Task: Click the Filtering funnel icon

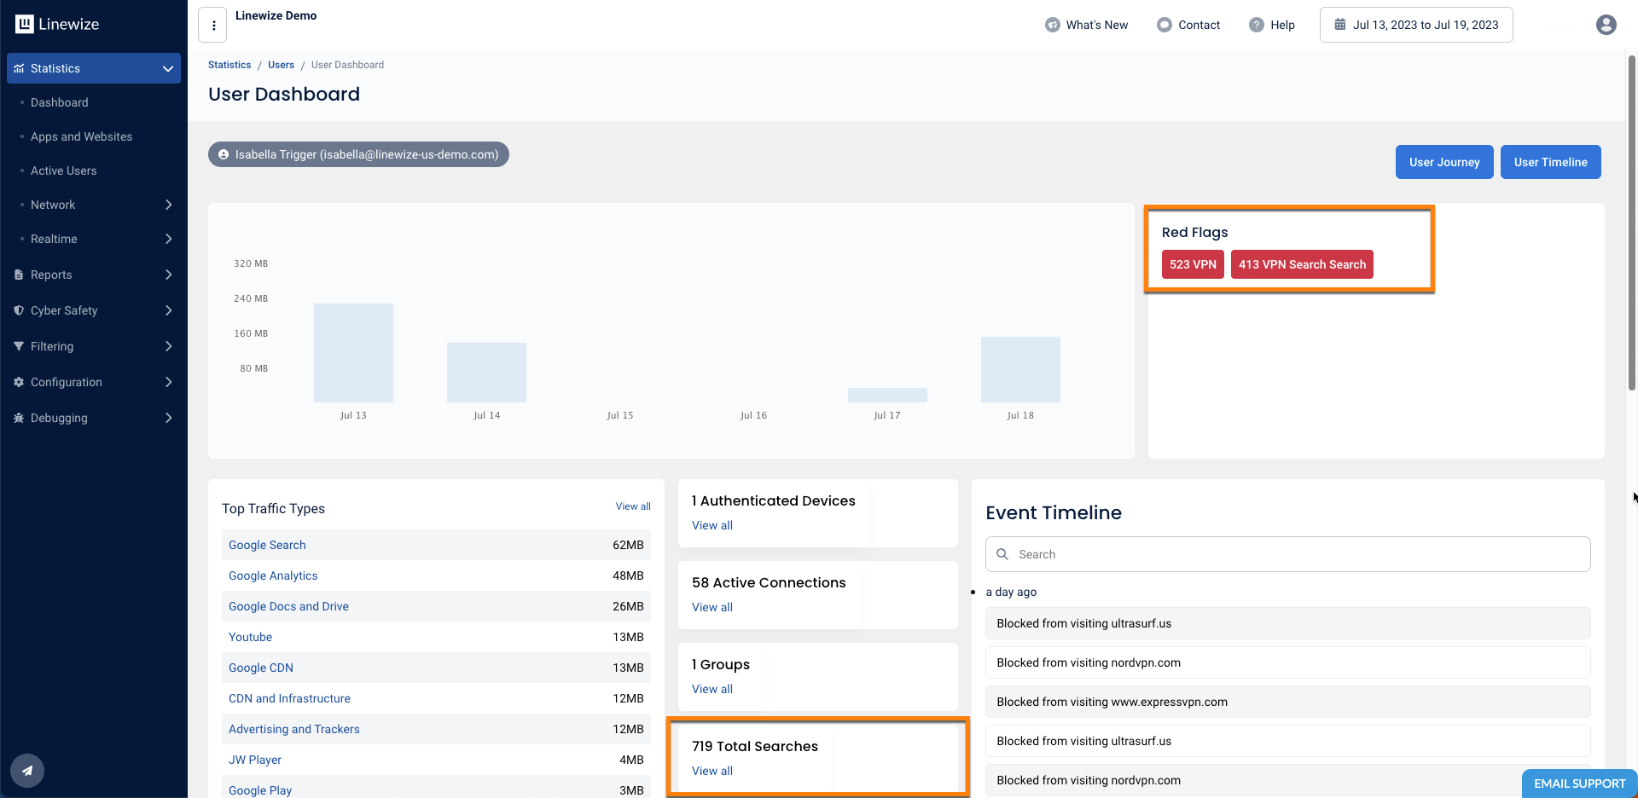Action: 19,346
